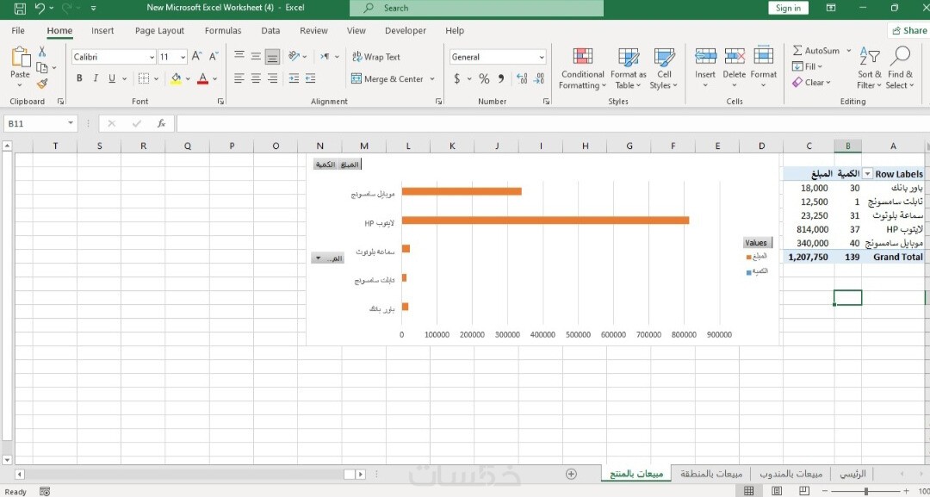930x497 pixels.
Task: Click the الكمية field button above chart
Action: (x=325, y=165)
